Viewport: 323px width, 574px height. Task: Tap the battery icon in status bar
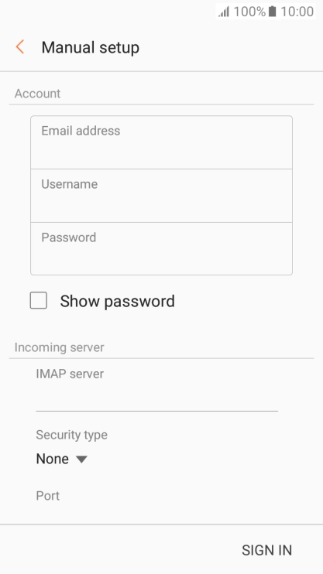[272, 12]
